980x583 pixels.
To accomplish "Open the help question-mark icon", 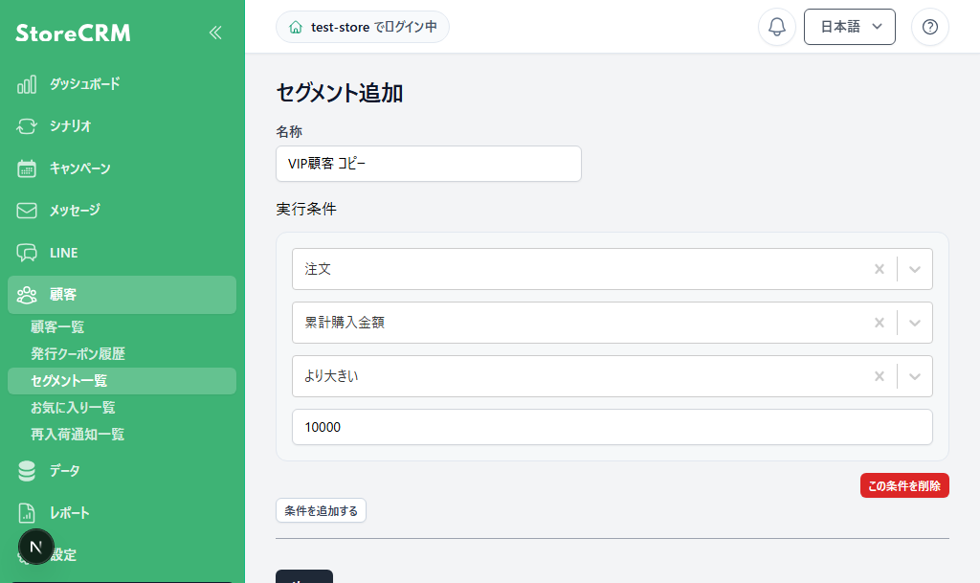I will (929, 27).
